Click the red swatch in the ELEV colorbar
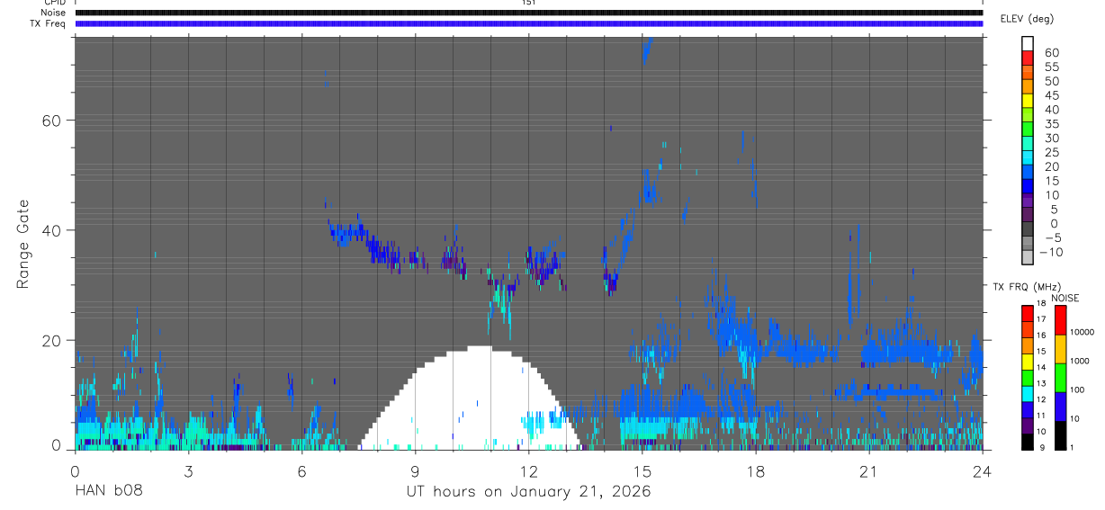This screenshot has width=1105, height=510. pyautogui.click(x=1027, y=56)
